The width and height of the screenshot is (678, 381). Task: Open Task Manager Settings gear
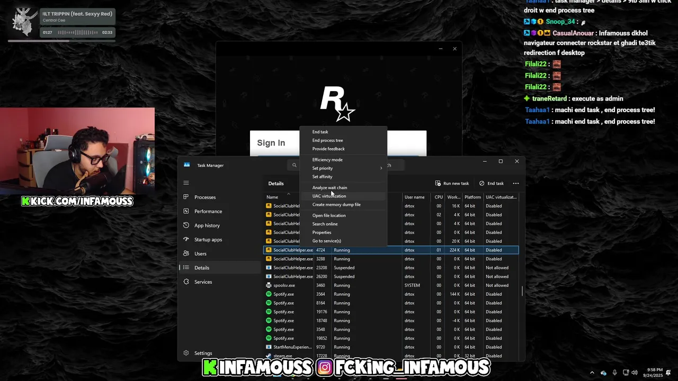(x=186, y=353)
